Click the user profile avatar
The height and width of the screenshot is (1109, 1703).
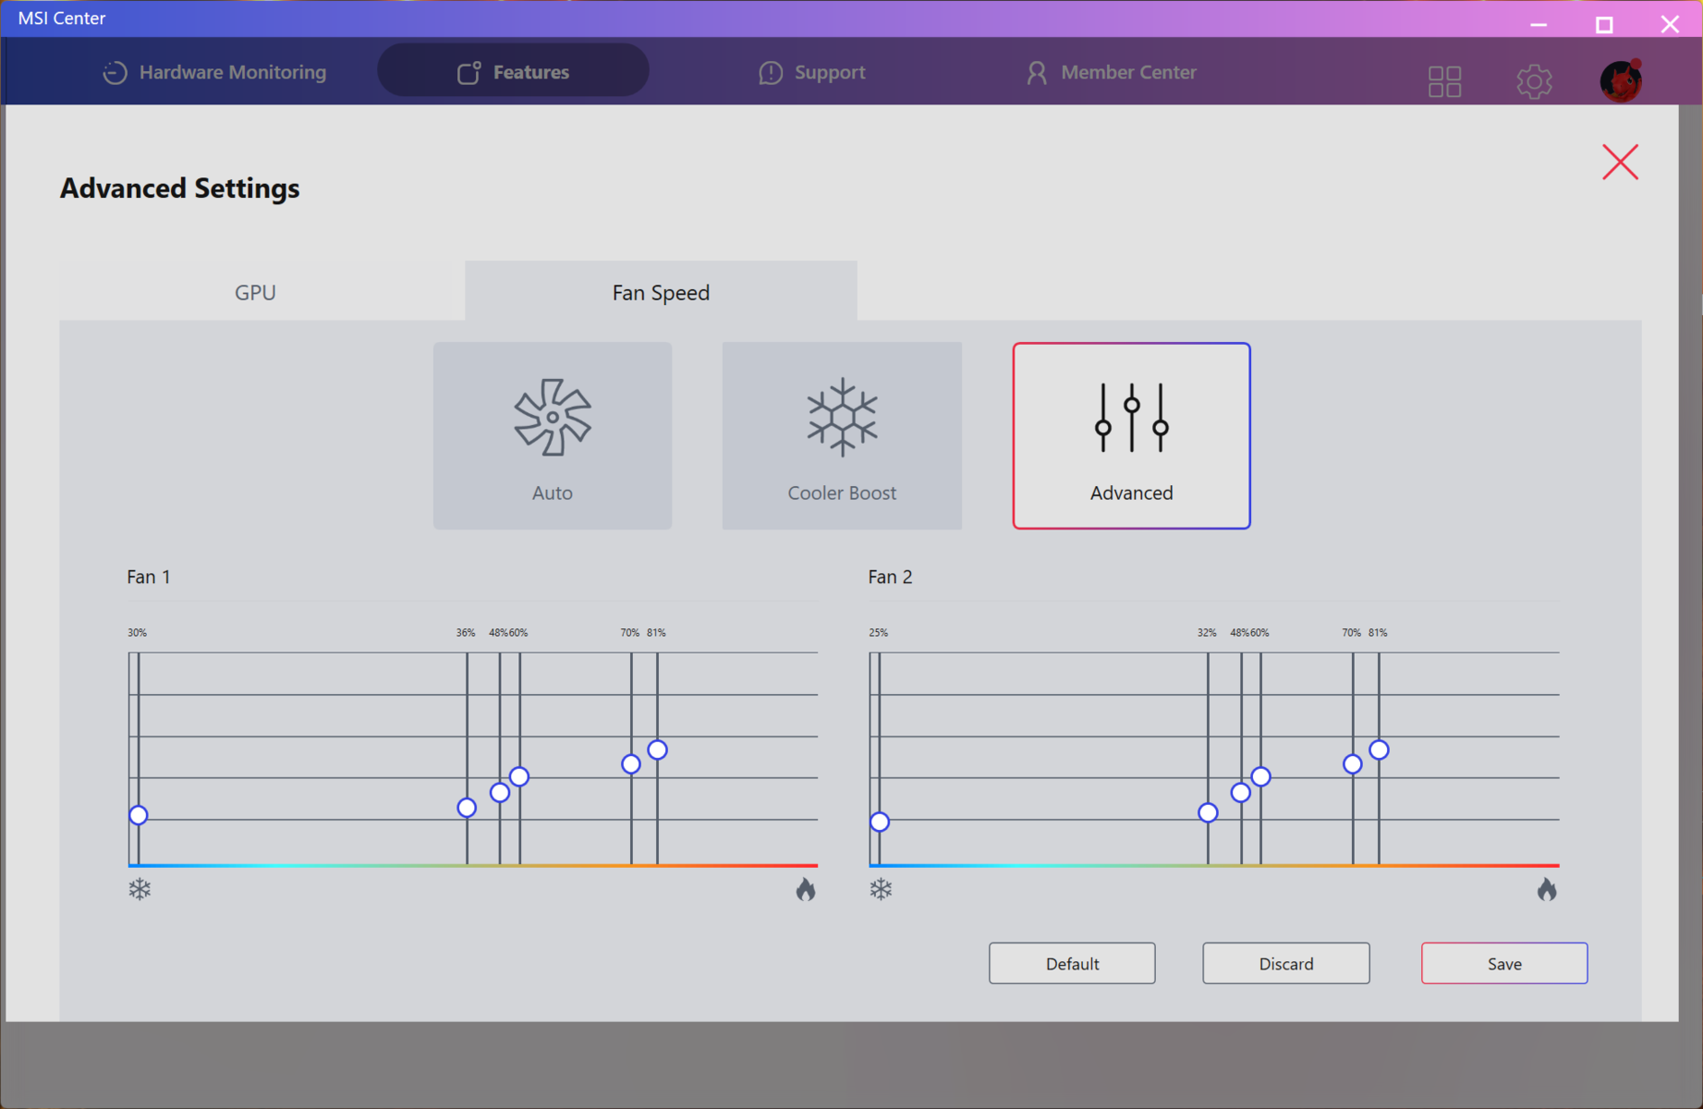(x=1621, y=81)
